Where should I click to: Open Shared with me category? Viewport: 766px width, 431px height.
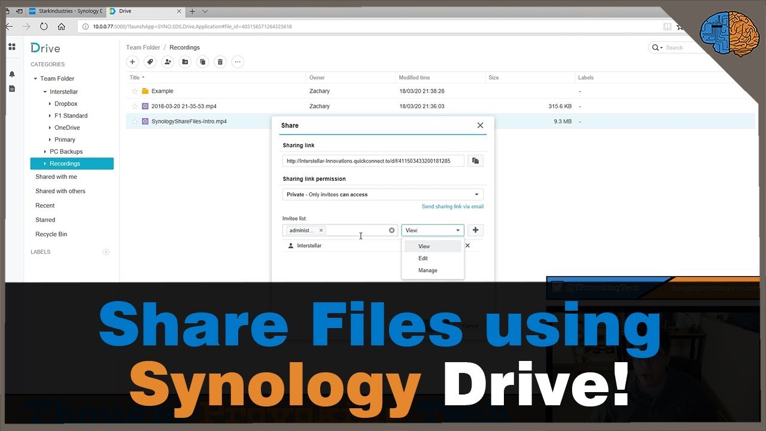pos(56,177)
